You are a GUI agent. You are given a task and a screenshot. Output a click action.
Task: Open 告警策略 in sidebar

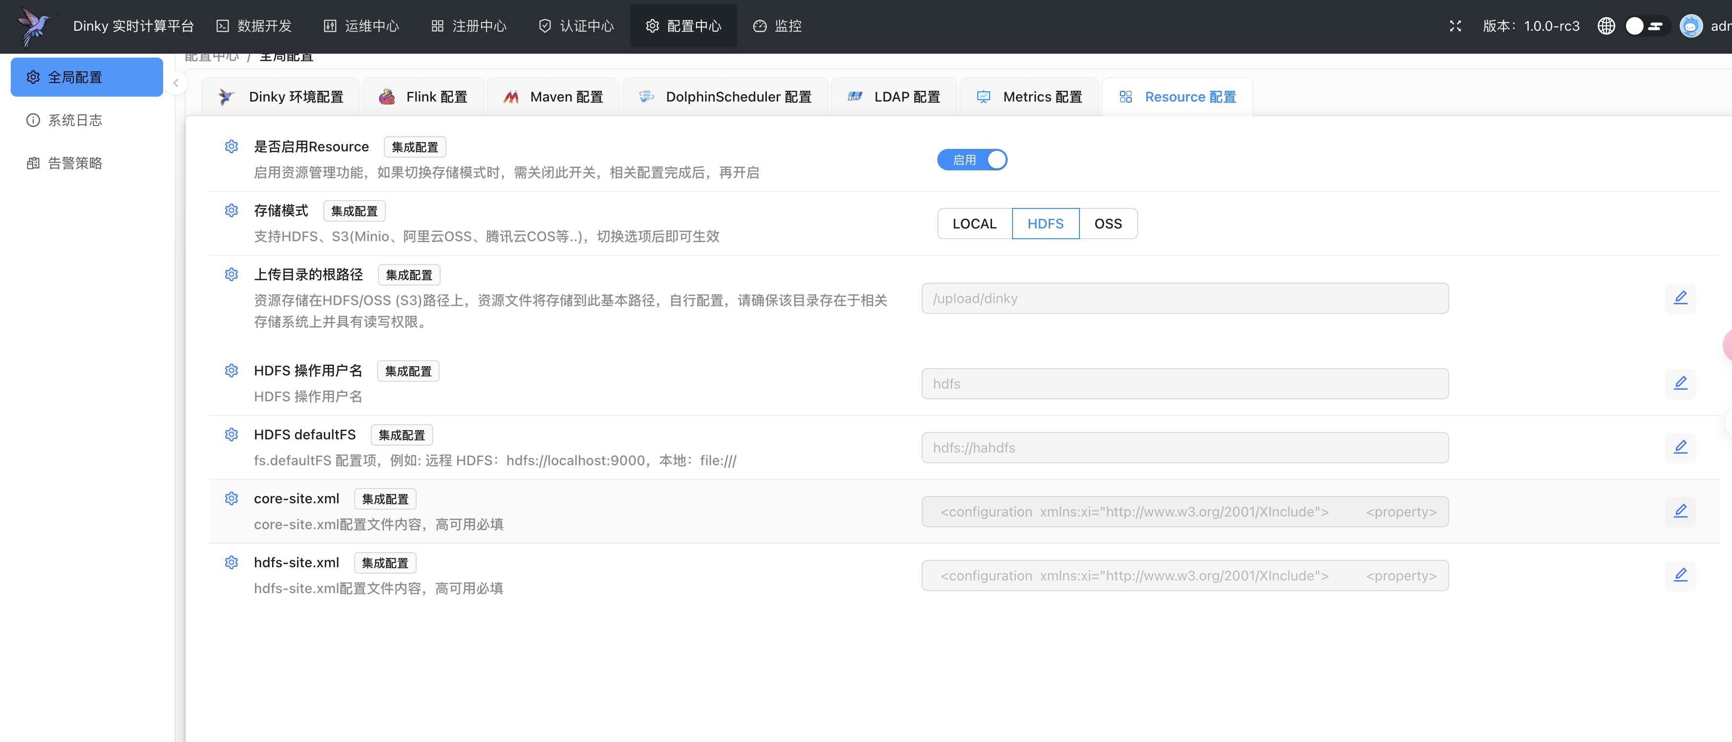[87, 164]
